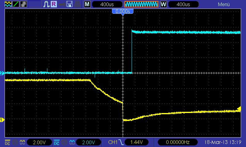The image size is (246, 147).
Task: Click the 0.00000Hz frequency counter readout
Action: tap(177, 142)
